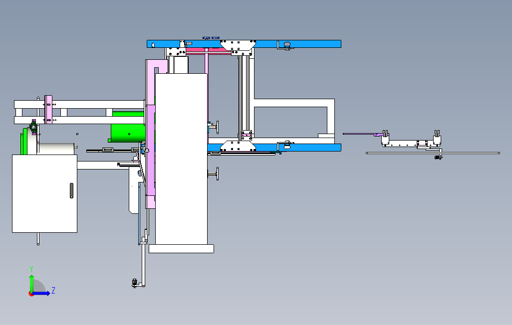Select the pink plate on left horizontal frame
512x325 pixels.
(x=48, y=110)
